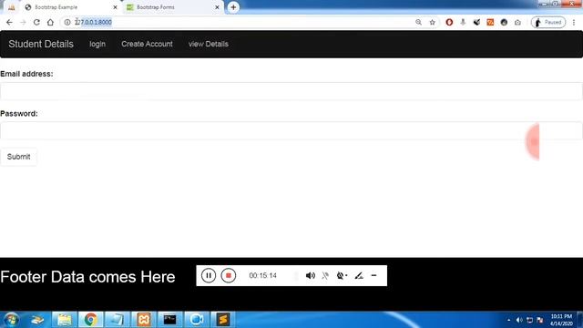Open XAMPP from the taskbar
The image size is (583, 328).
pos(144,320)
